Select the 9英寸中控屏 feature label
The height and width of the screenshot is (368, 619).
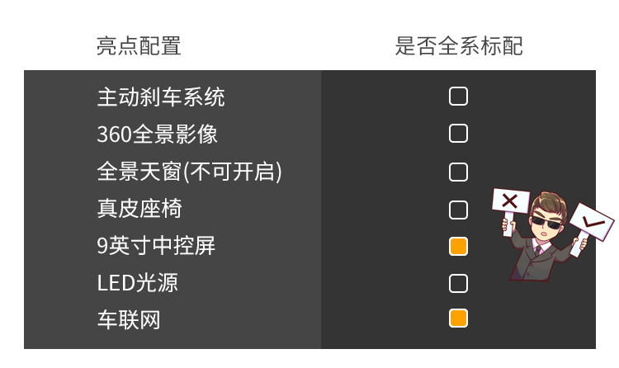(156, 246)
